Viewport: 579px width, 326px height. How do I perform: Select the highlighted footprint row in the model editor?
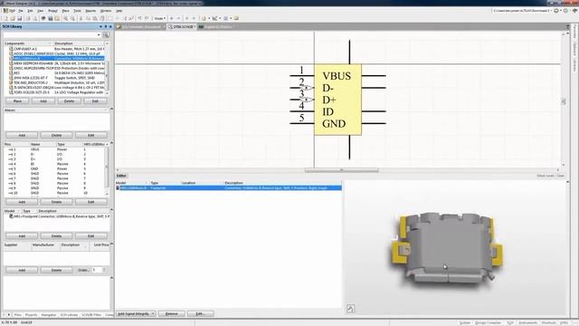pos(229,187)
